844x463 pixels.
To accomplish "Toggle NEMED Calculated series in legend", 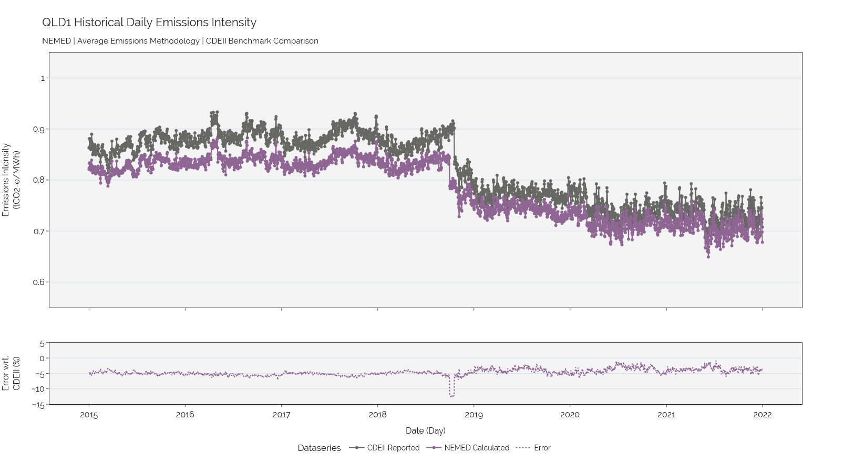I will tap(468, 448).
